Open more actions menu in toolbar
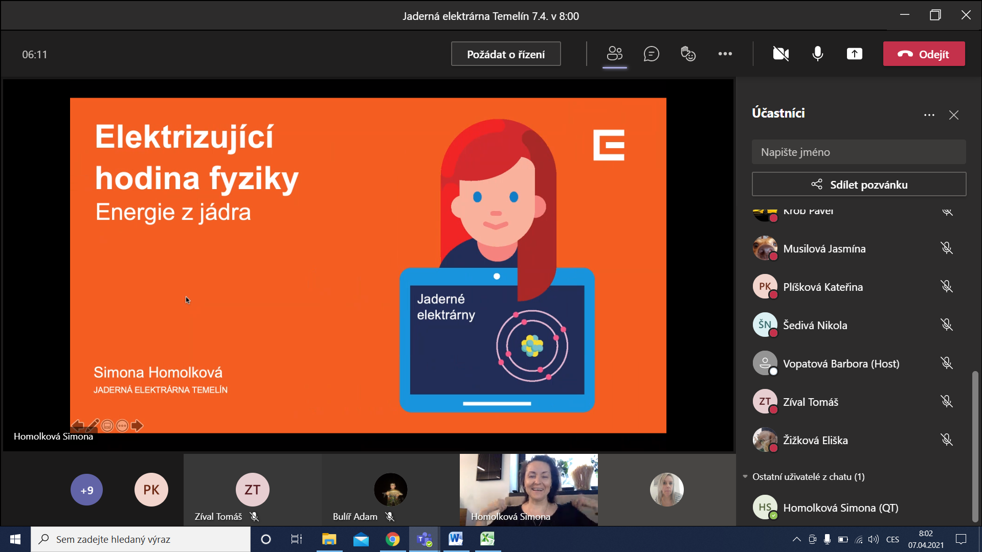Image resolution: width=982 pixels, height=552 pixels. tap(725, 54)
